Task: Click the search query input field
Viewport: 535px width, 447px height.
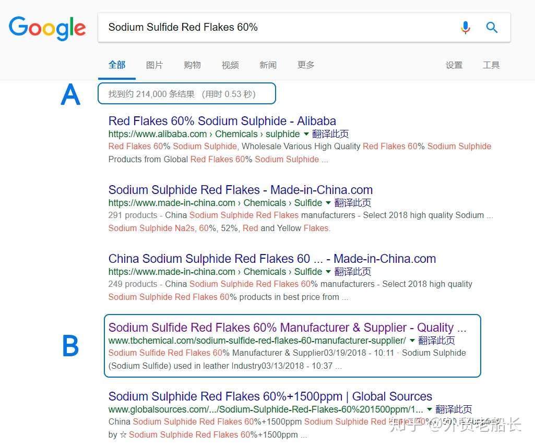Action: 277,27
